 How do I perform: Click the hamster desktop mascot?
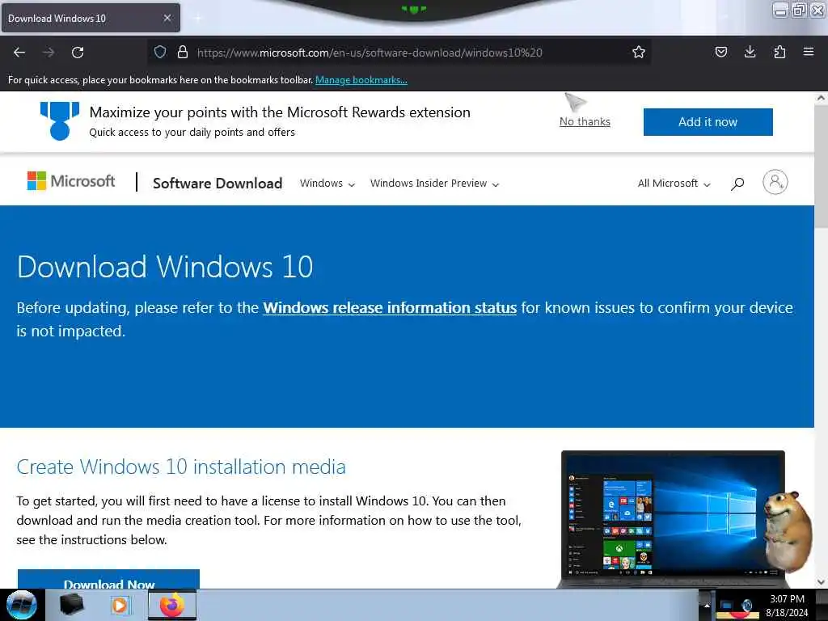coord(788,530)
